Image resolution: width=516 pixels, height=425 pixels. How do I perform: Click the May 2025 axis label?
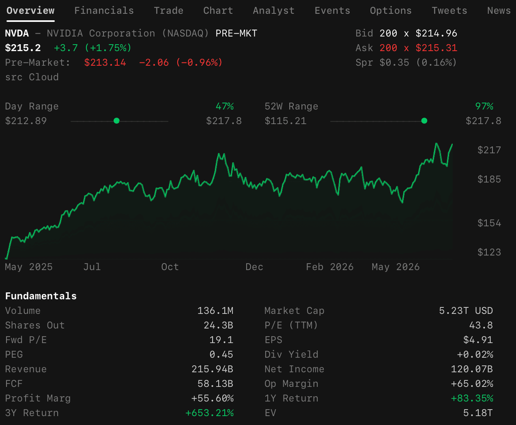(x=29, y=267)
